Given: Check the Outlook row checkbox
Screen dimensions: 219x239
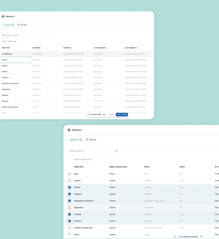Looking at the screenshot, I should pyautogui.click(x=69, y=181).
